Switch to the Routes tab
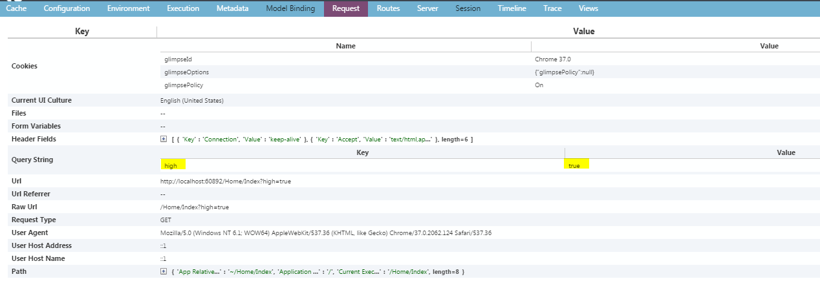 point(388,8)
